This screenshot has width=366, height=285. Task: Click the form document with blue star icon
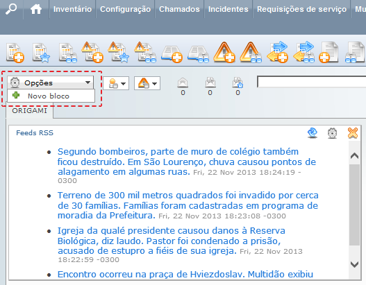pos(42,53)
